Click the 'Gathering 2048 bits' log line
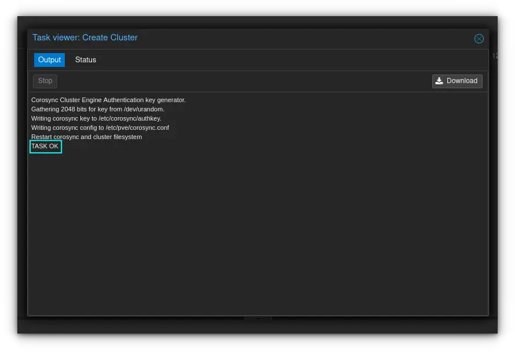The width and height of the screenshot is (515, 352). [x=98, y=109]
